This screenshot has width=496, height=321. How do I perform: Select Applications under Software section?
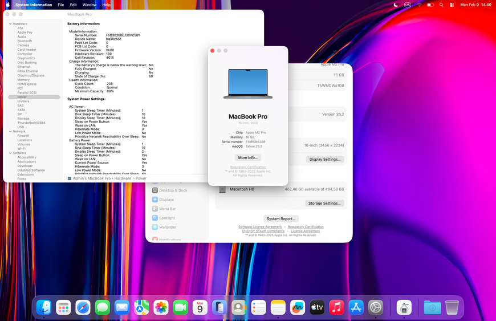pyautogui.click(x=27, y=161)
